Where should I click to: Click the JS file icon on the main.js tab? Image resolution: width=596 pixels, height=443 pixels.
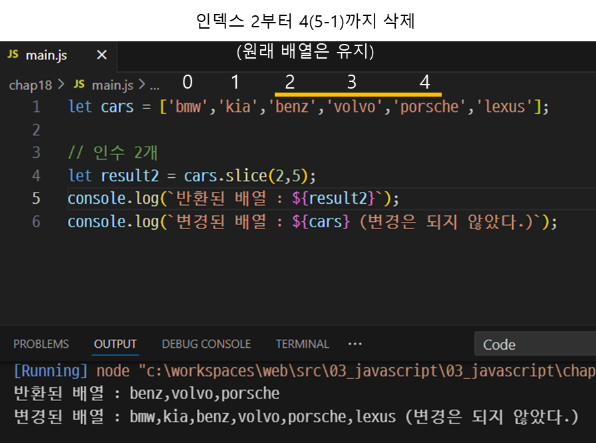(x=13, y=55)
